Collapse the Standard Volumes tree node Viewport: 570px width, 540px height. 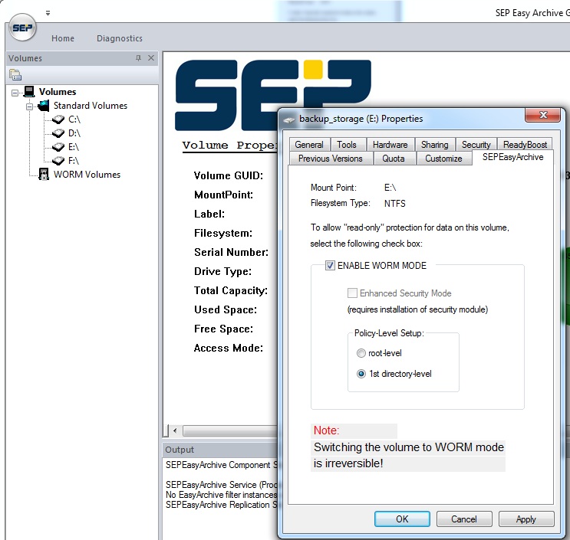(x=29, y=106)
